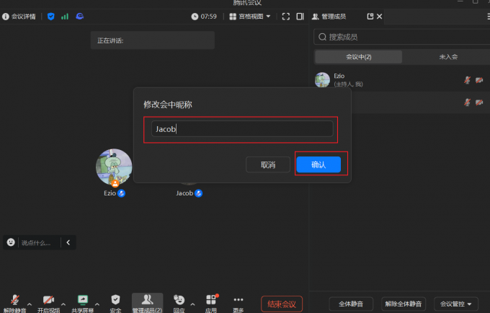The width and height of the screenshot is (490, 313).
Task: Open the reactions icon
Action: (179, 304)
